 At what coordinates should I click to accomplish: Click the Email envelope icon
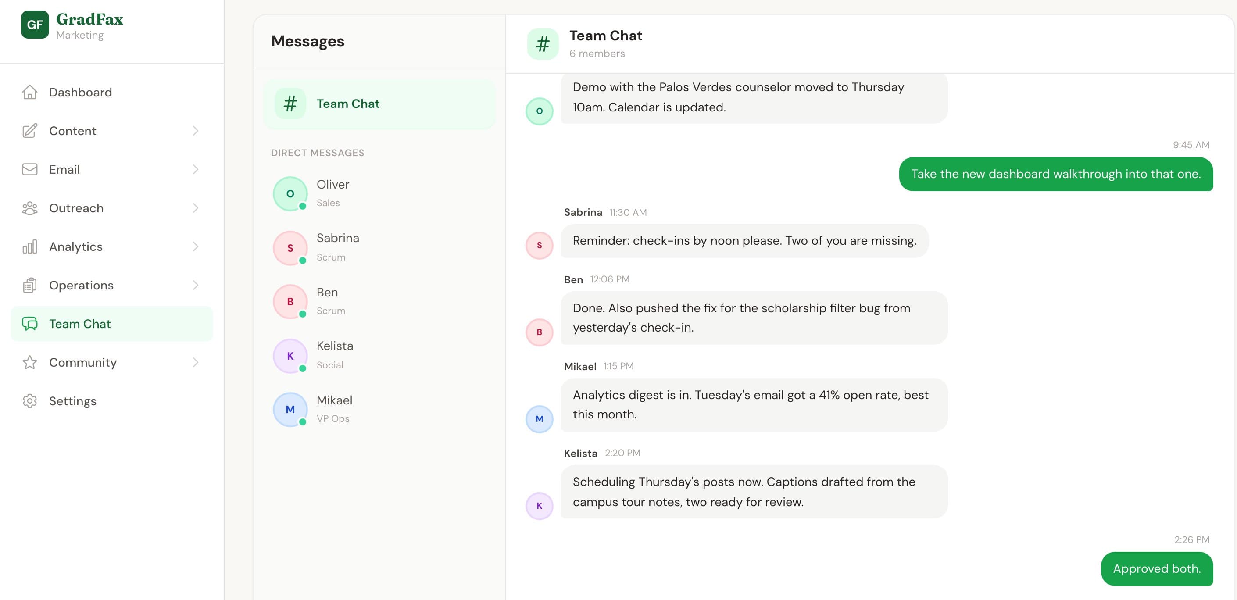pos(30,169)
